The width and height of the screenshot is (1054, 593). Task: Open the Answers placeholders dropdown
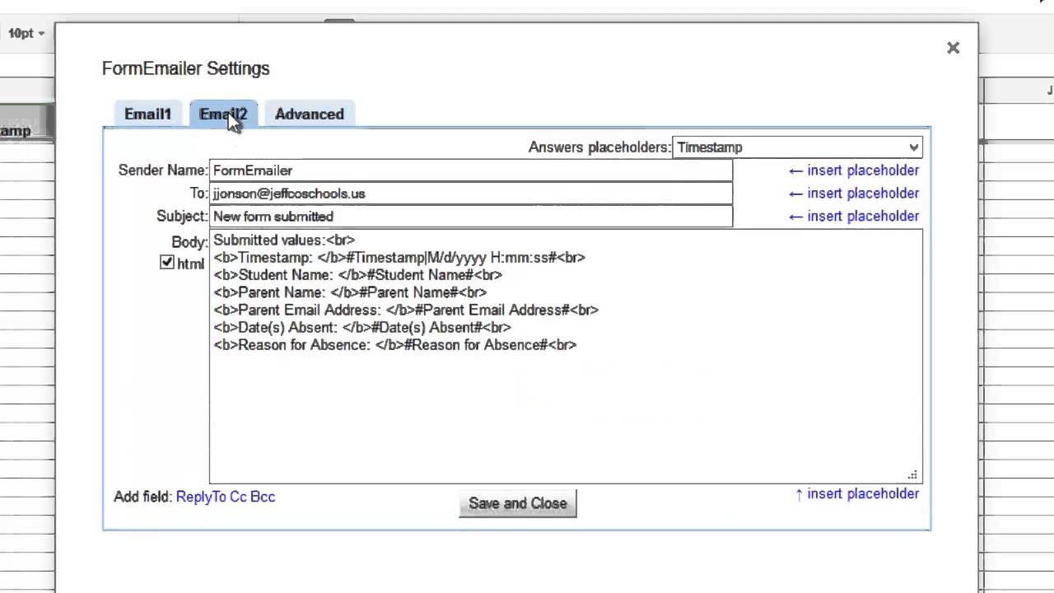point(797,147)
